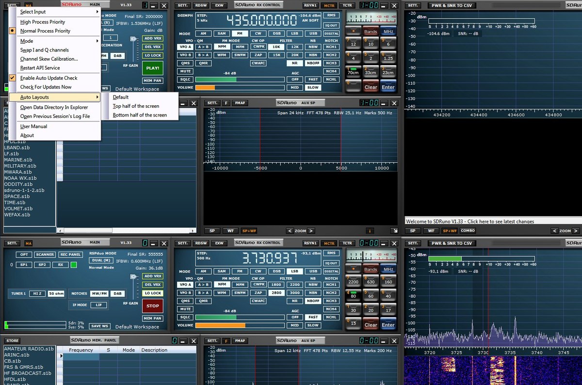The image size is (582, 385).
Task: Open the User Manual menu entry
Action: 33,127
